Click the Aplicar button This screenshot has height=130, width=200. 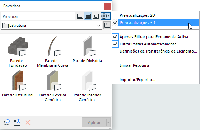94,122
